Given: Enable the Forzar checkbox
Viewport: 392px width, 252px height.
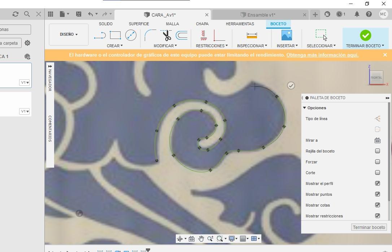Looking at the screenshot, I should (x=378, y=162).
